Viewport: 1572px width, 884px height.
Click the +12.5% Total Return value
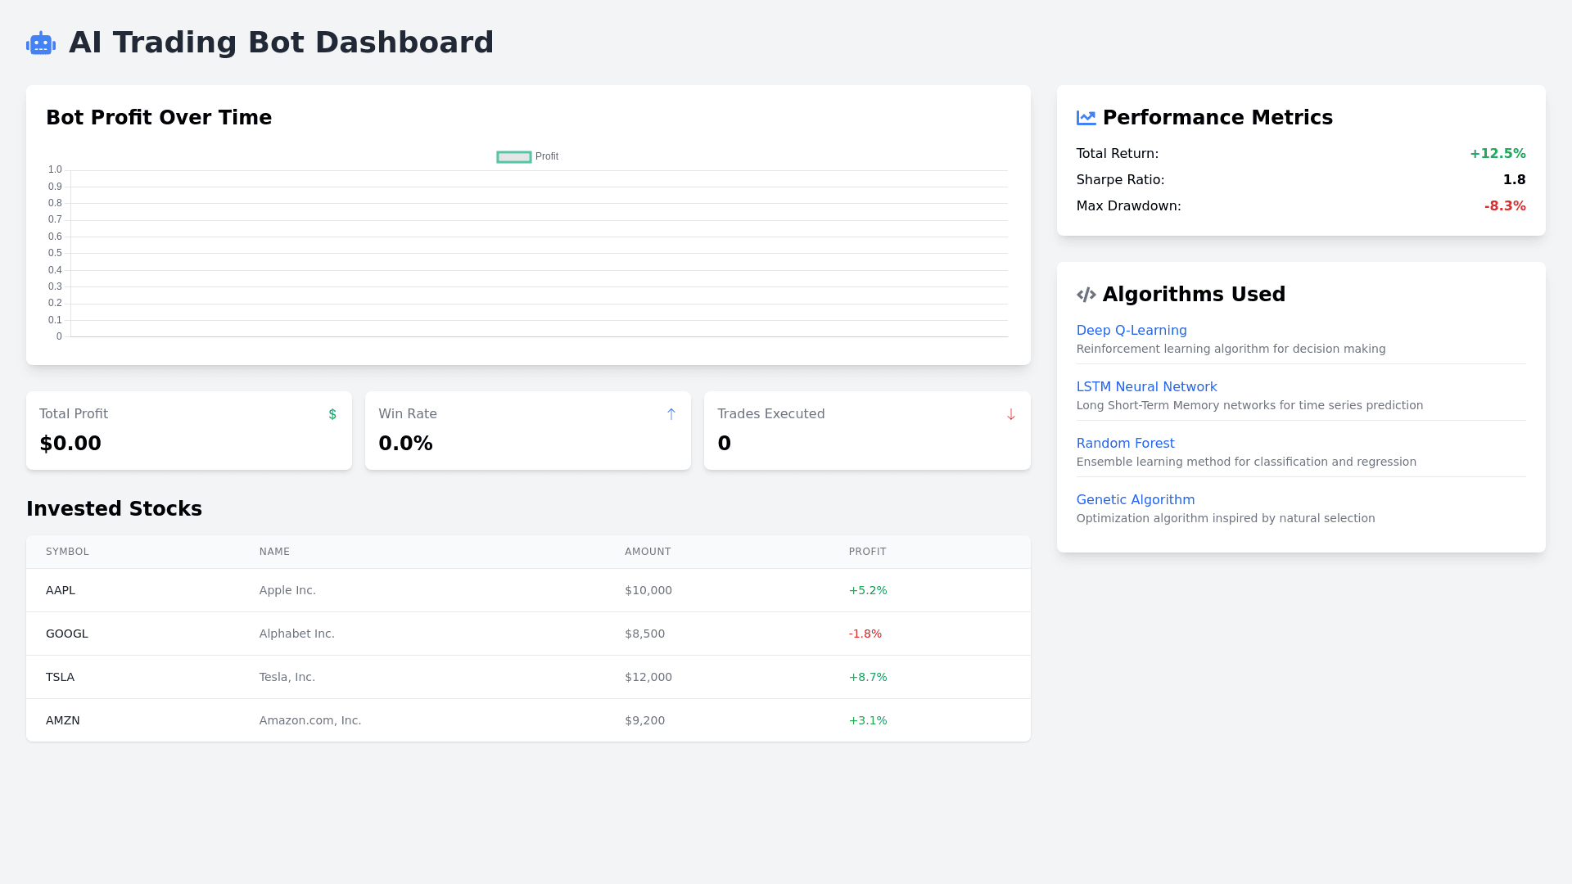1497,154
